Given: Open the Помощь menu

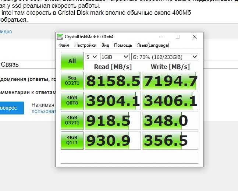Looking at the screenshot, I should pyautogui.click(x=123, y=45).
